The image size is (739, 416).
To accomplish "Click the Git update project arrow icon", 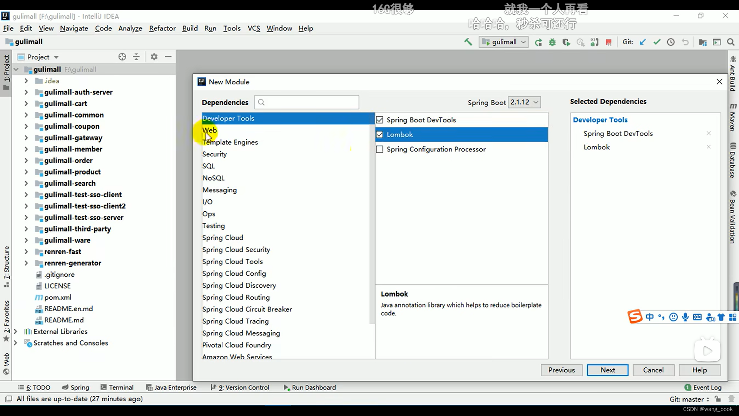I will (x=643, y=42).
